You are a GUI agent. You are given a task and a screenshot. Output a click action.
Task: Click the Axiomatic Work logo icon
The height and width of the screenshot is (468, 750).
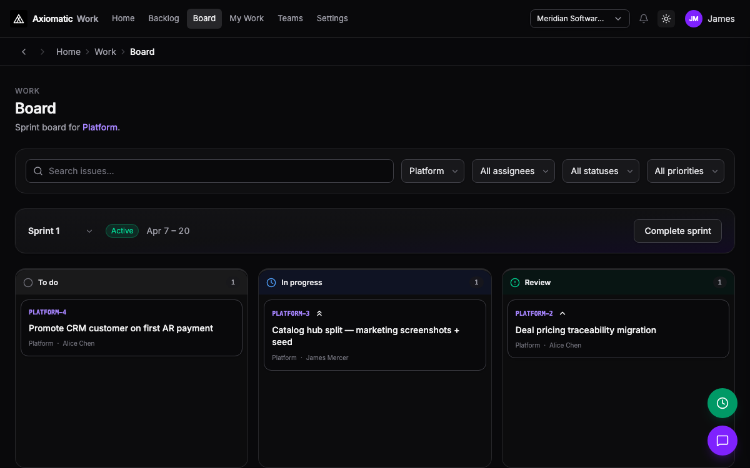coord(19,19)
